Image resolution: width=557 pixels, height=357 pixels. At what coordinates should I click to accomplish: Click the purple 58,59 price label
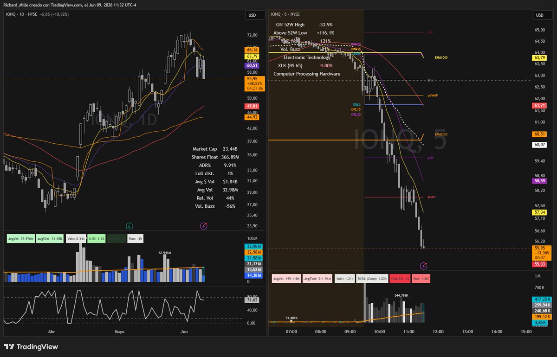539,181
